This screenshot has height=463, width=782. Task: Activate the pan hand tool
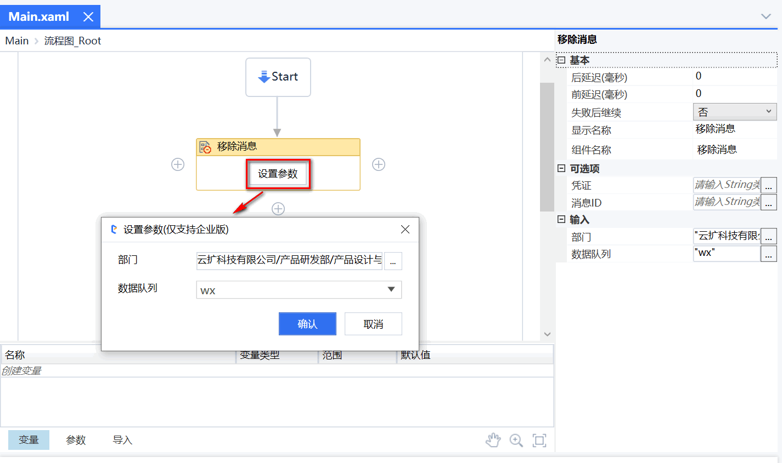click(x=493, y=440)
